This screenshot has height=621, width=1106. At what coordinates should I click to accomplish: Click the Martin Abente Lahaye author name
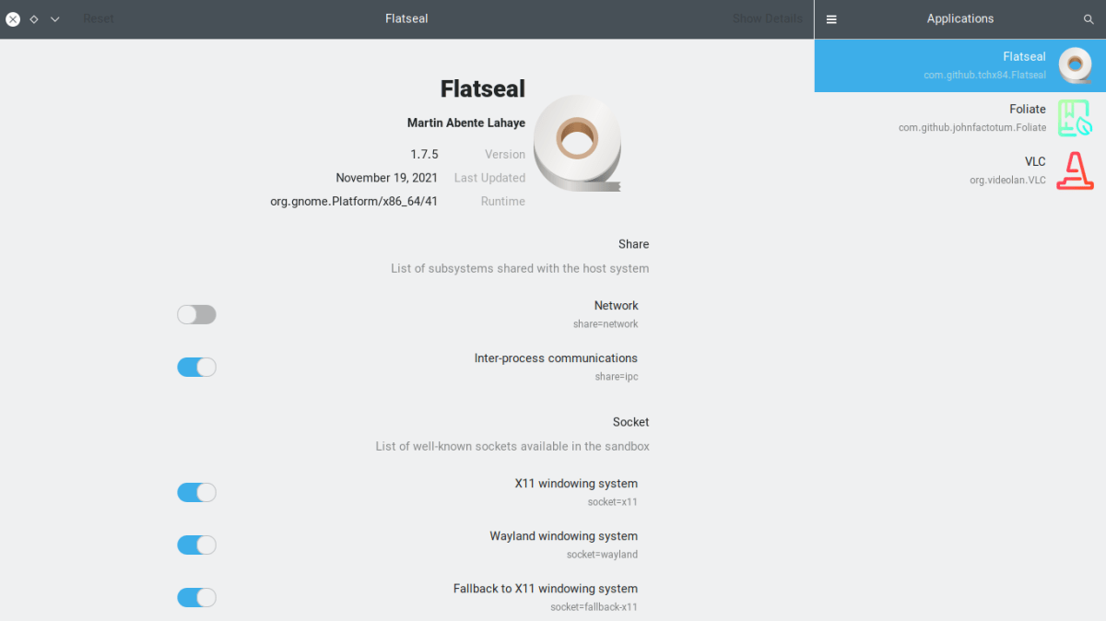[x=465, y=123]
